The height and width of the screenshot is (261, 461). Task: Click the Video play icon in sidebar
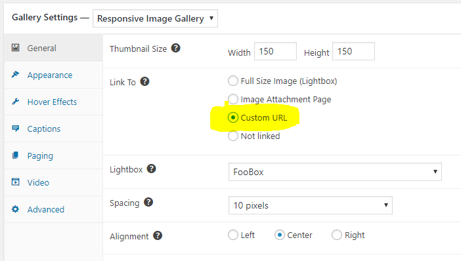pos(15,182)
